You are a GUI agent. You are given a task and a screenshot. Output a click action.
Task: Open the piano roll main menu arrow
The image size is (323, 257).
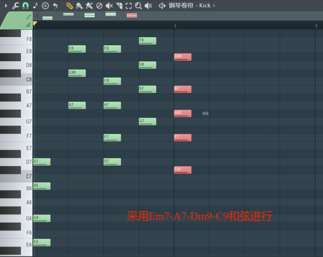[6, 6]
